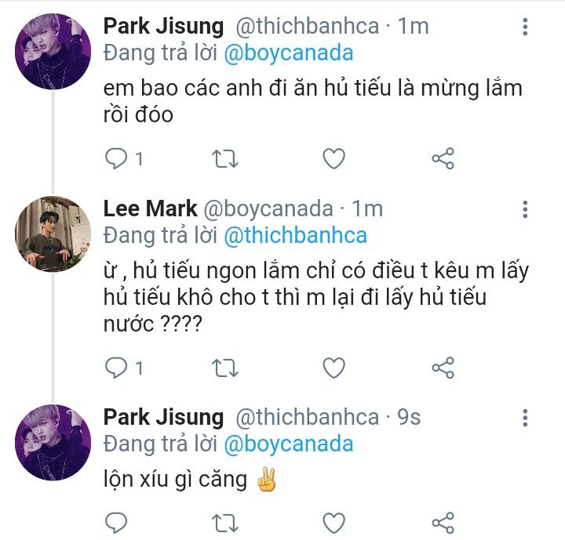
Task: Like Park Jisung's first tweet
Action: click(x=334, y=159)
